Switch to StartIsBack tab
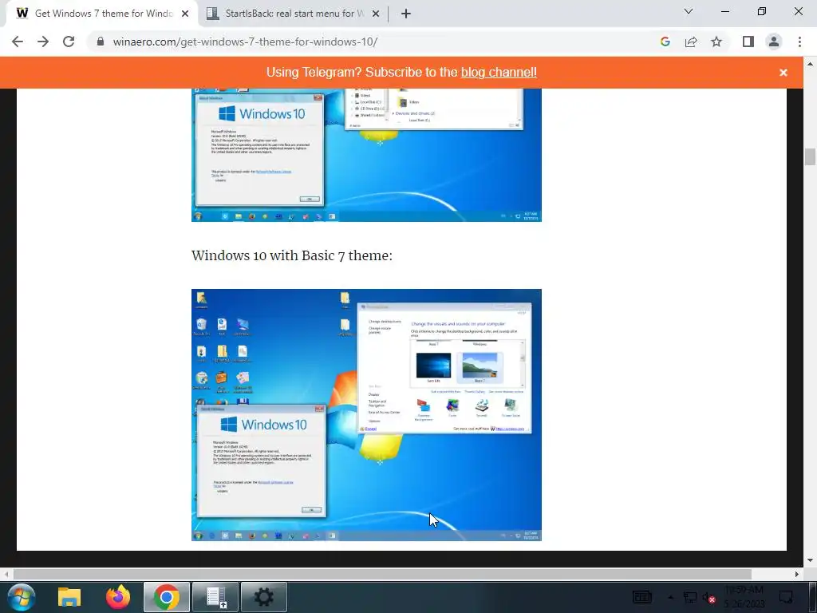The image size is (817, 613). (294, 14)
